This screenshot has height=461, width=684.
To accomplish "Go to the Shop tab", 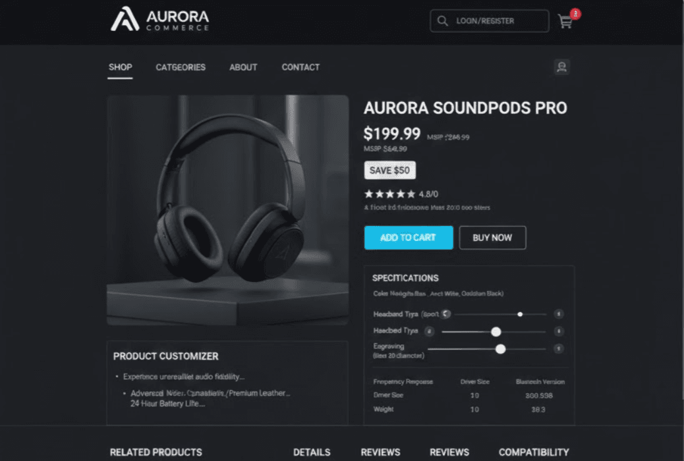I will (x=121, y=67).
